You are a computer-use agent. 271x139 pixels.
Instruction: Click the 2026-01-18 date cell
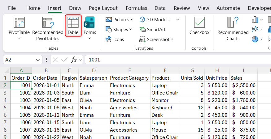46,130
